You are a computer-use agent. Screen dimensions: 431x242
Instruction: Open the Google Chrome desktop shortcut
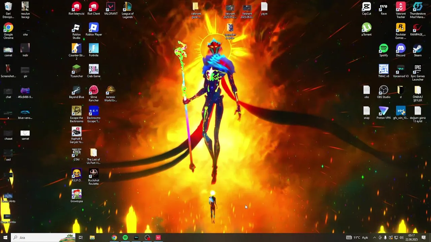pyautogui.click(x=8, y=31)
